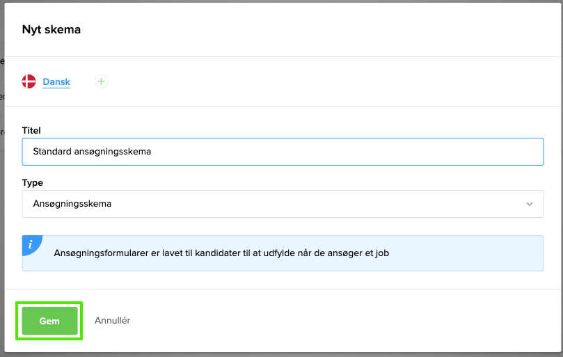Click empty space right of plus icon

click(x=313, y=81)
